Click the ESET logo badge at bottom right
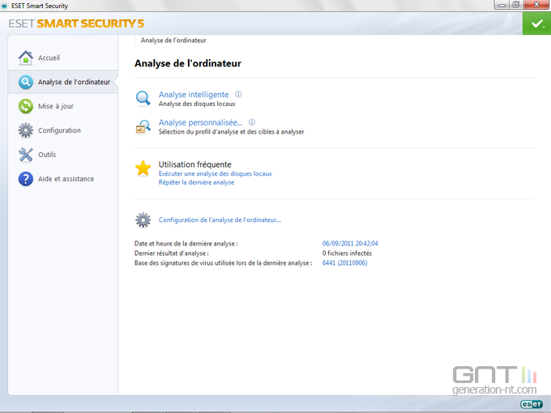Screen dimensions: 551x413 click(532, 404)
